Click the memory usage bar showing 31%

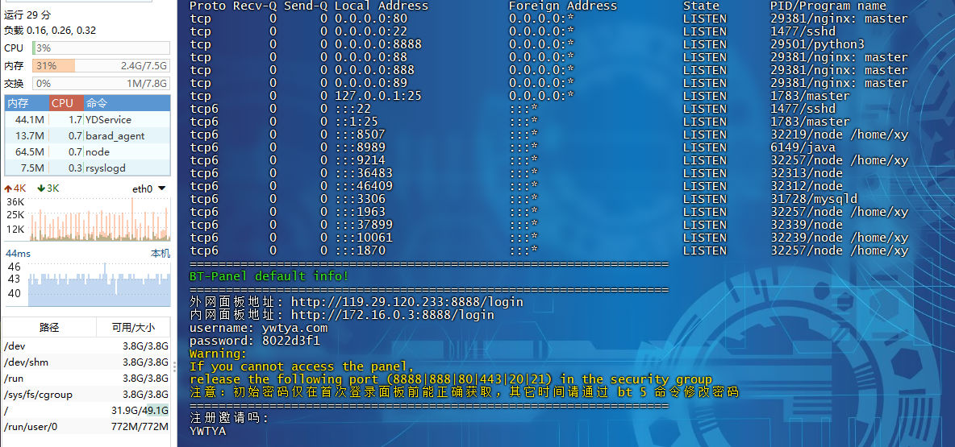tap(101, 66)
